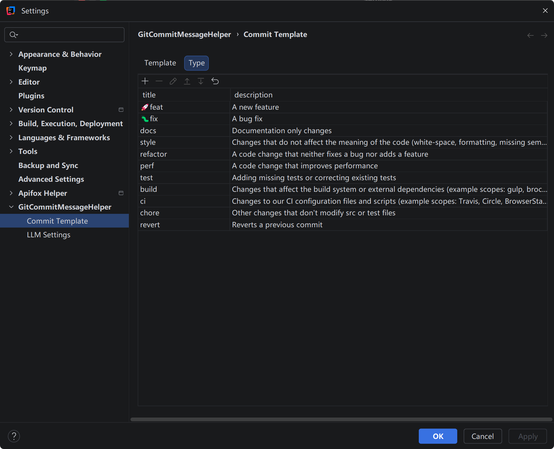554x449 pixels.
Task: Expand Build, Execution, Deployment node
Action: pyautogui.click(x=11, y=123)
